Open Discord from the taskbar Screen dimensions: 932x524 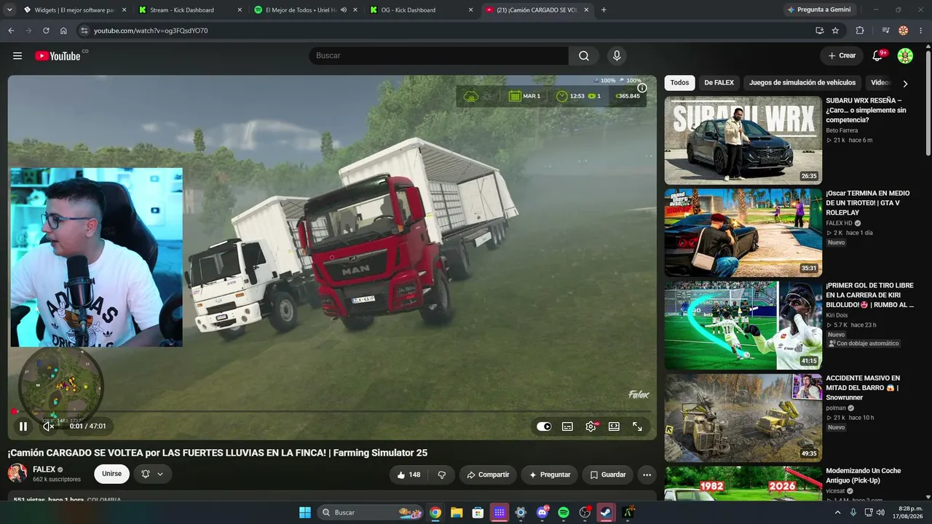pos(542,512)
